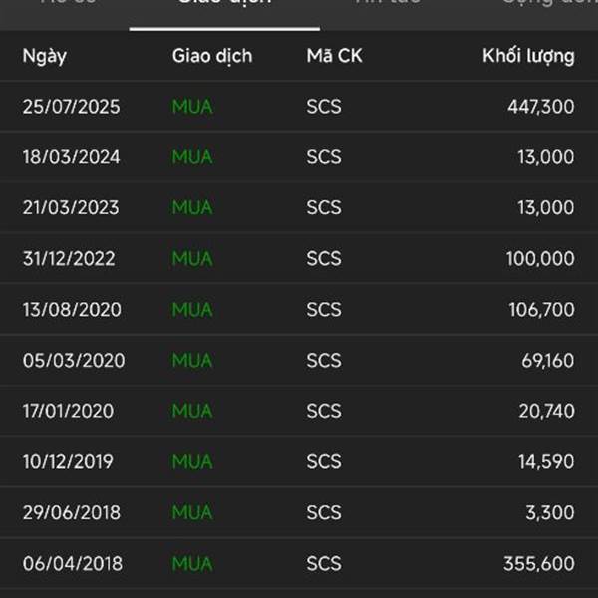Select the row with volume 69,160

(x=299, y=360)
